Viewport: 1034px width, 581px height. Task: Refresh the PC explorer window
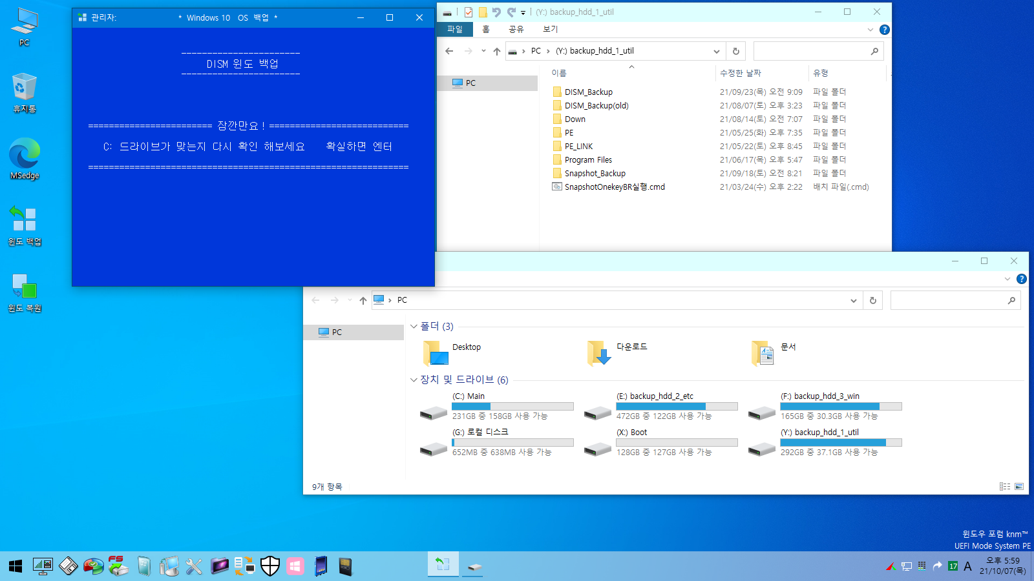tap(873, 300)
